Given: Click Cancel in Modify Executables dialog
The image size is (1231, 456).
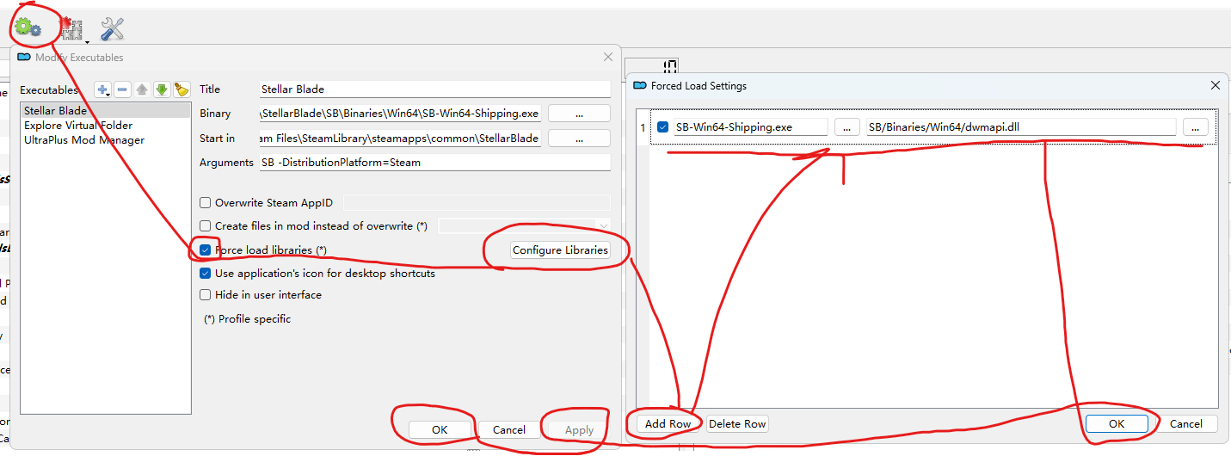Looking at the screenshot, I should click(509, 429).
